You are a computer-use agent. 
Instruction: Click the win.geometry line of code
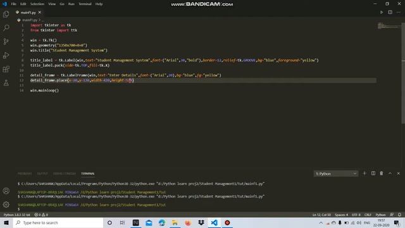coord(59,45)
